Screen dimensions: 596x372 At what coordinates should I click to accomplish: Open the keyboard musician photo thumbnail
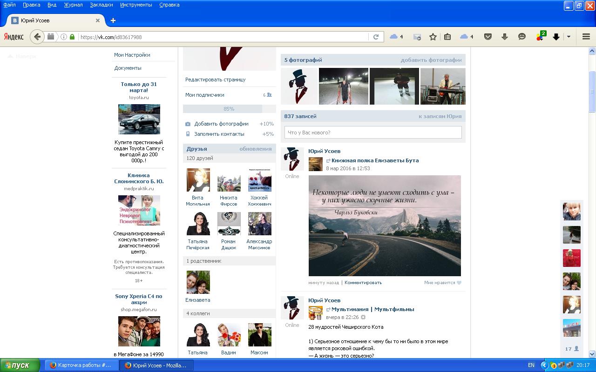click(443, 86)
